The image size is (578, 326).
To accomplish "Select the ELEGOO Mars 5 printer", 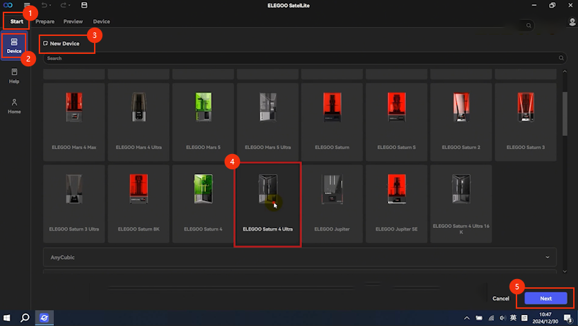I will coord(203,122).
